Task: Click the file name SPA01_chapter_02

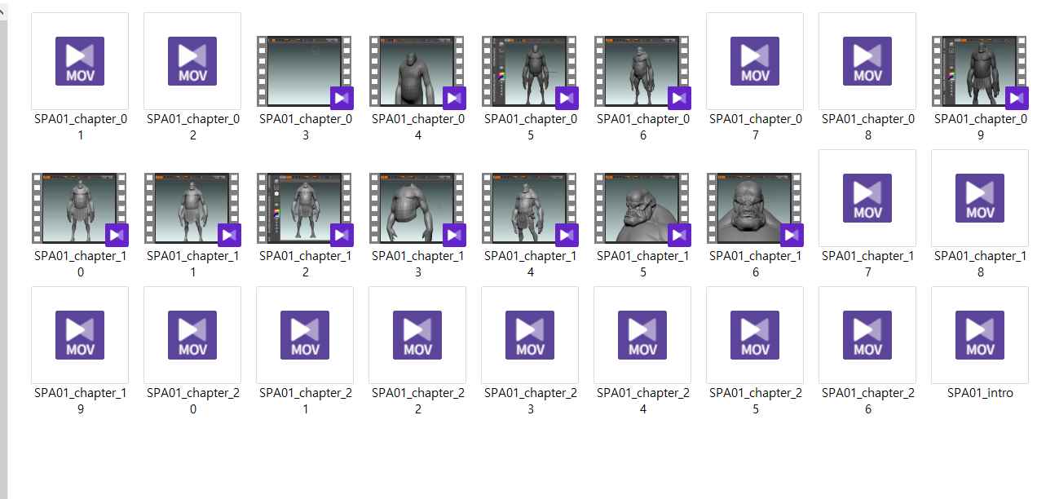Action: 192,127
